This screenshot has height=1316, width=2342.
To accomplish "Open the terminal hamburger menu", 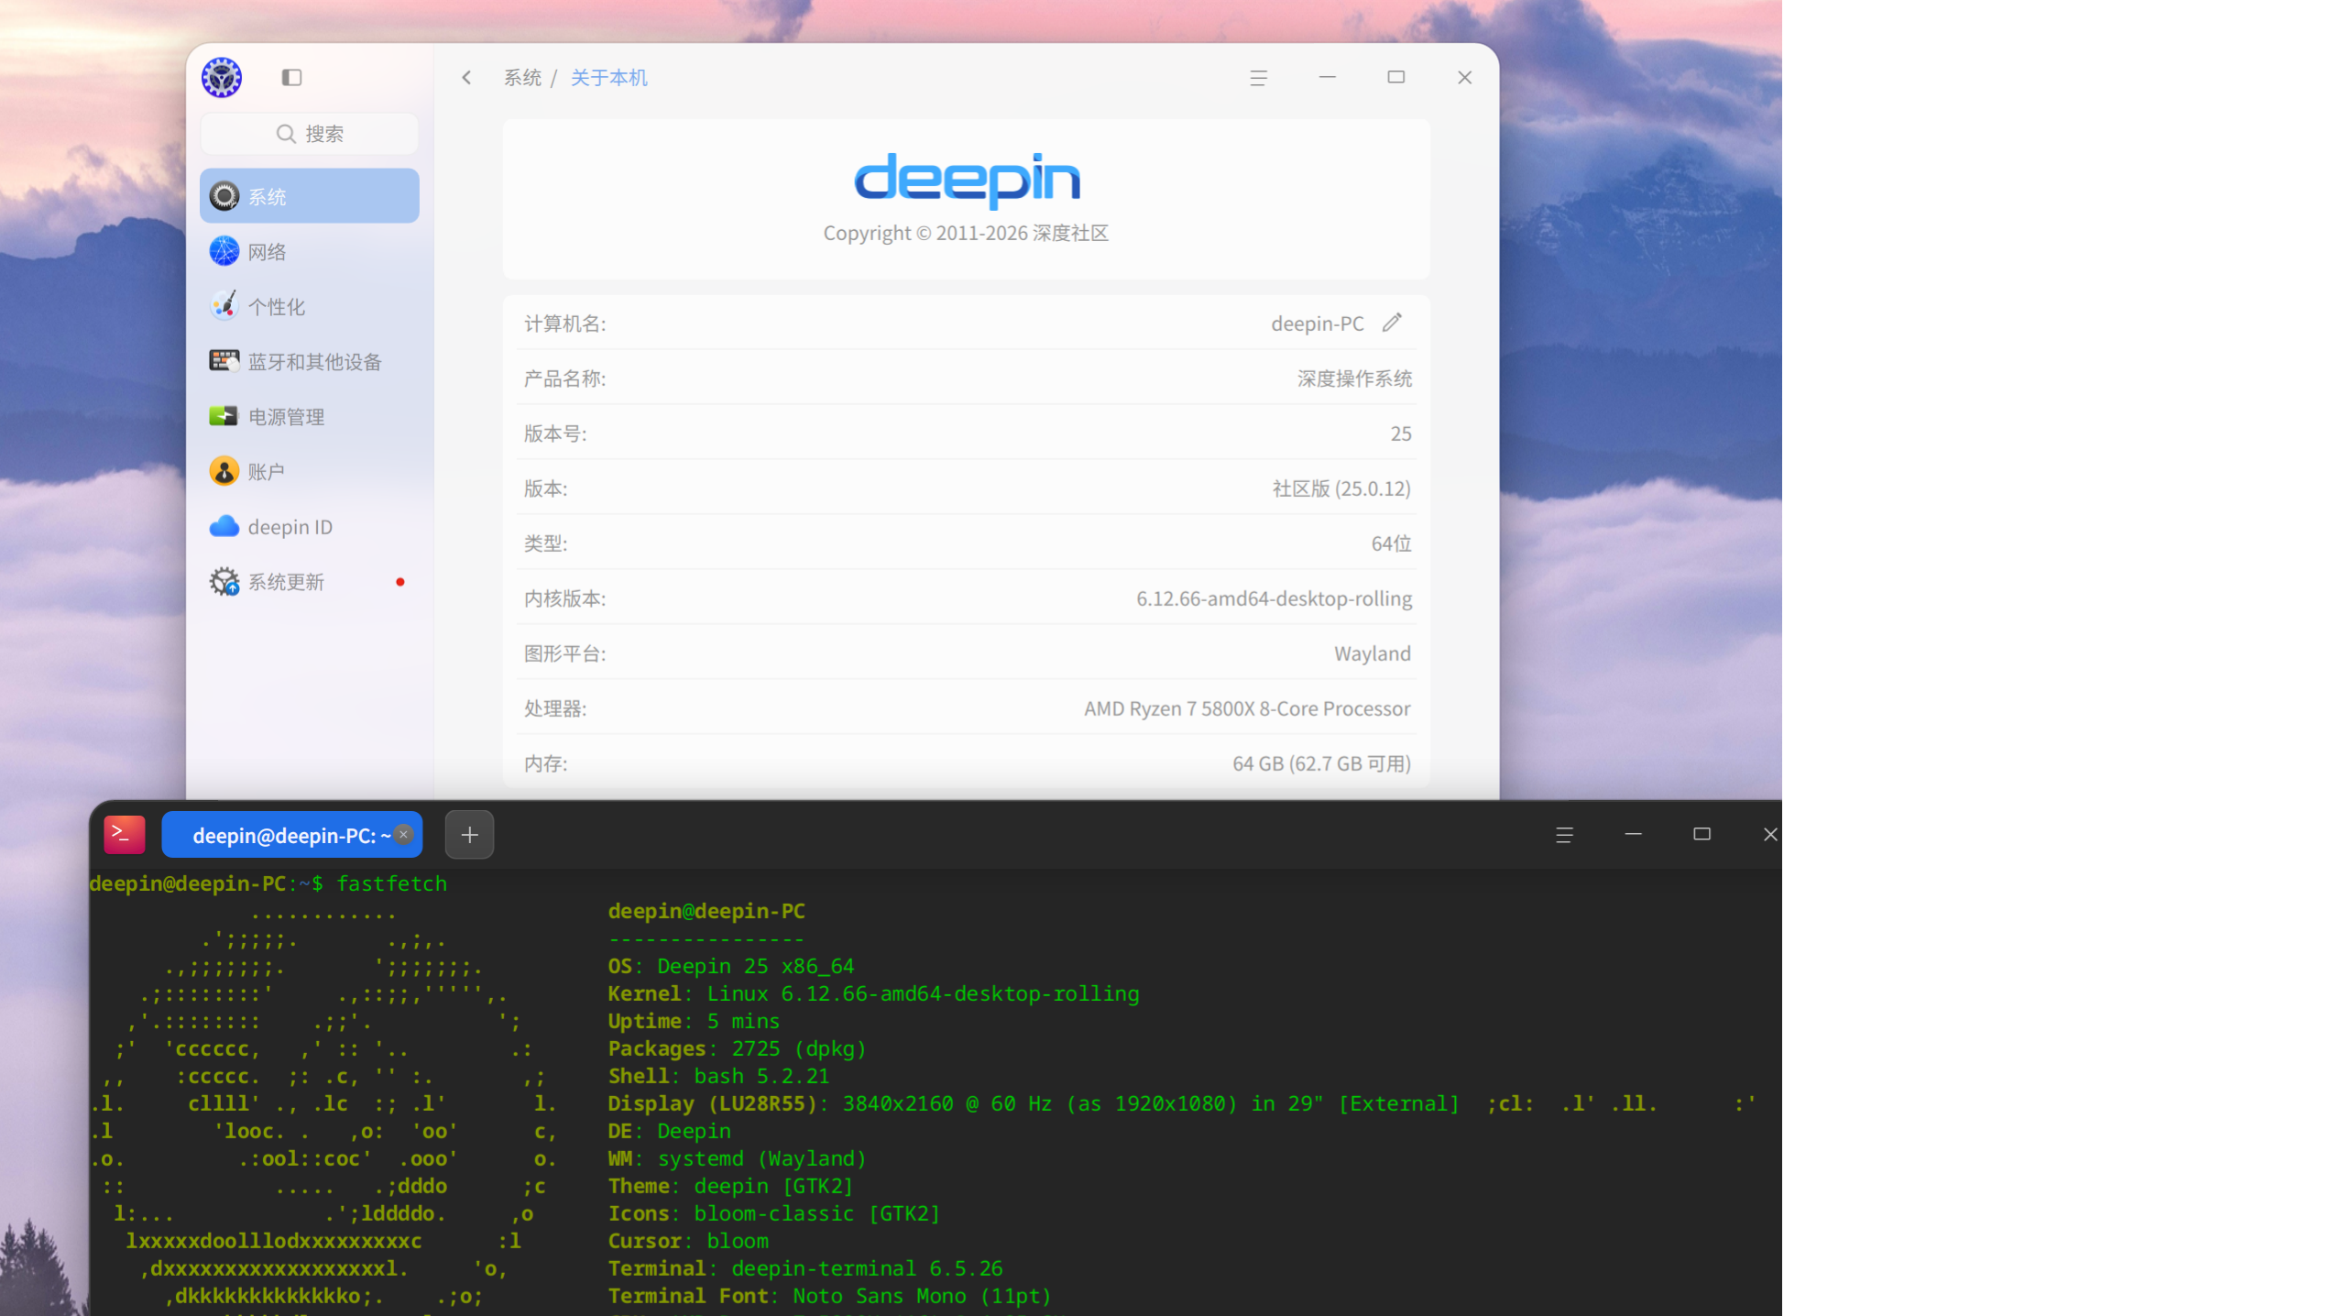I will [1564, 835].
